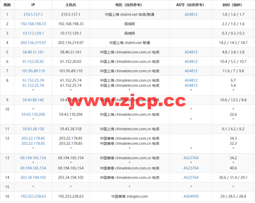The width and height of the screenshot is (255, 203).
Task: Click the 地区 (仅供参考) column header
Action: click(x=129, y=5)
